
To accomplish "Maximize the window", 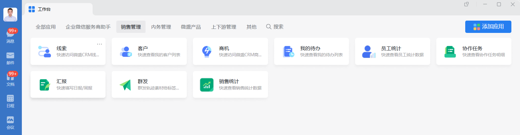I will click(x=499, y=4).
